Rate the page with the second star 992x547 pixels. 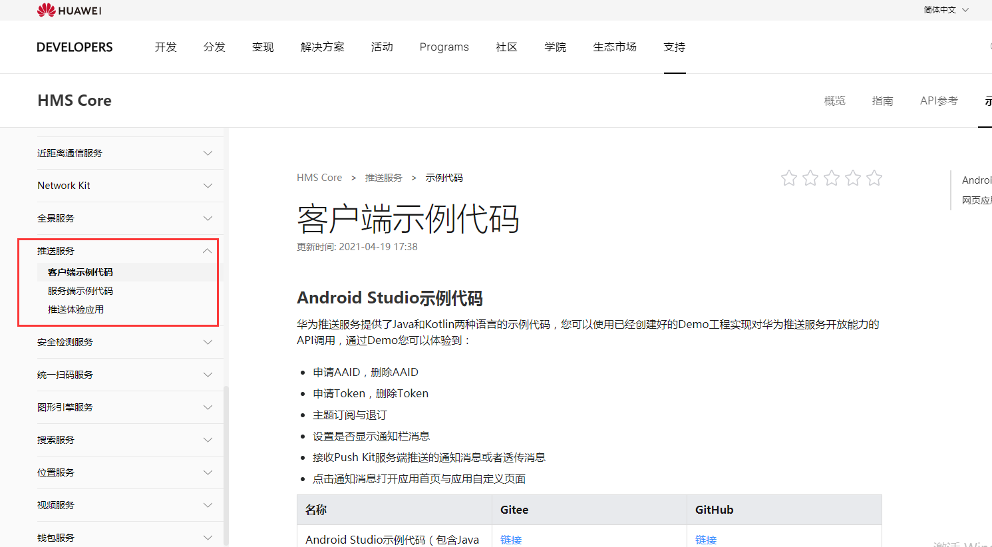point(810,178)
